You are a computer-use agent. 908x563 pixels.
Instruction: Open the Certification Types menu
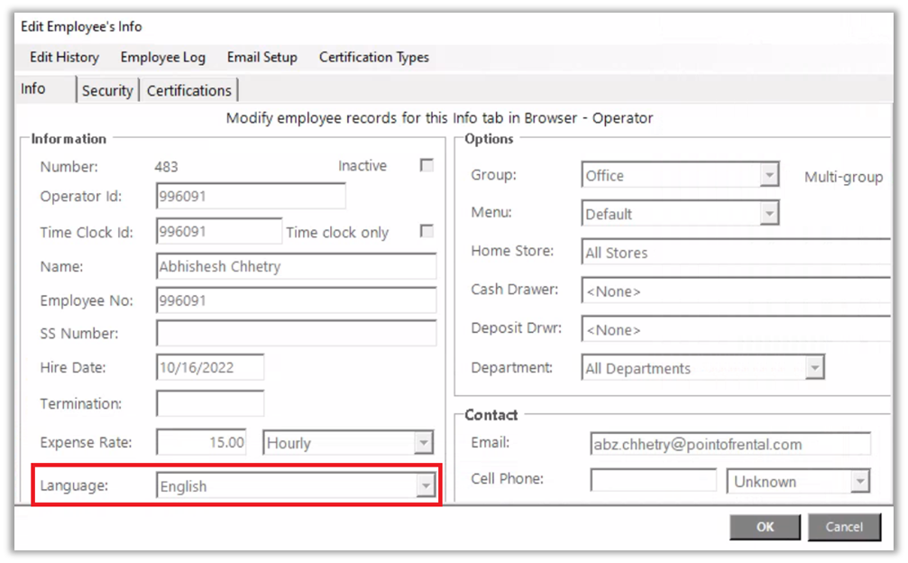tap(373, 57)
